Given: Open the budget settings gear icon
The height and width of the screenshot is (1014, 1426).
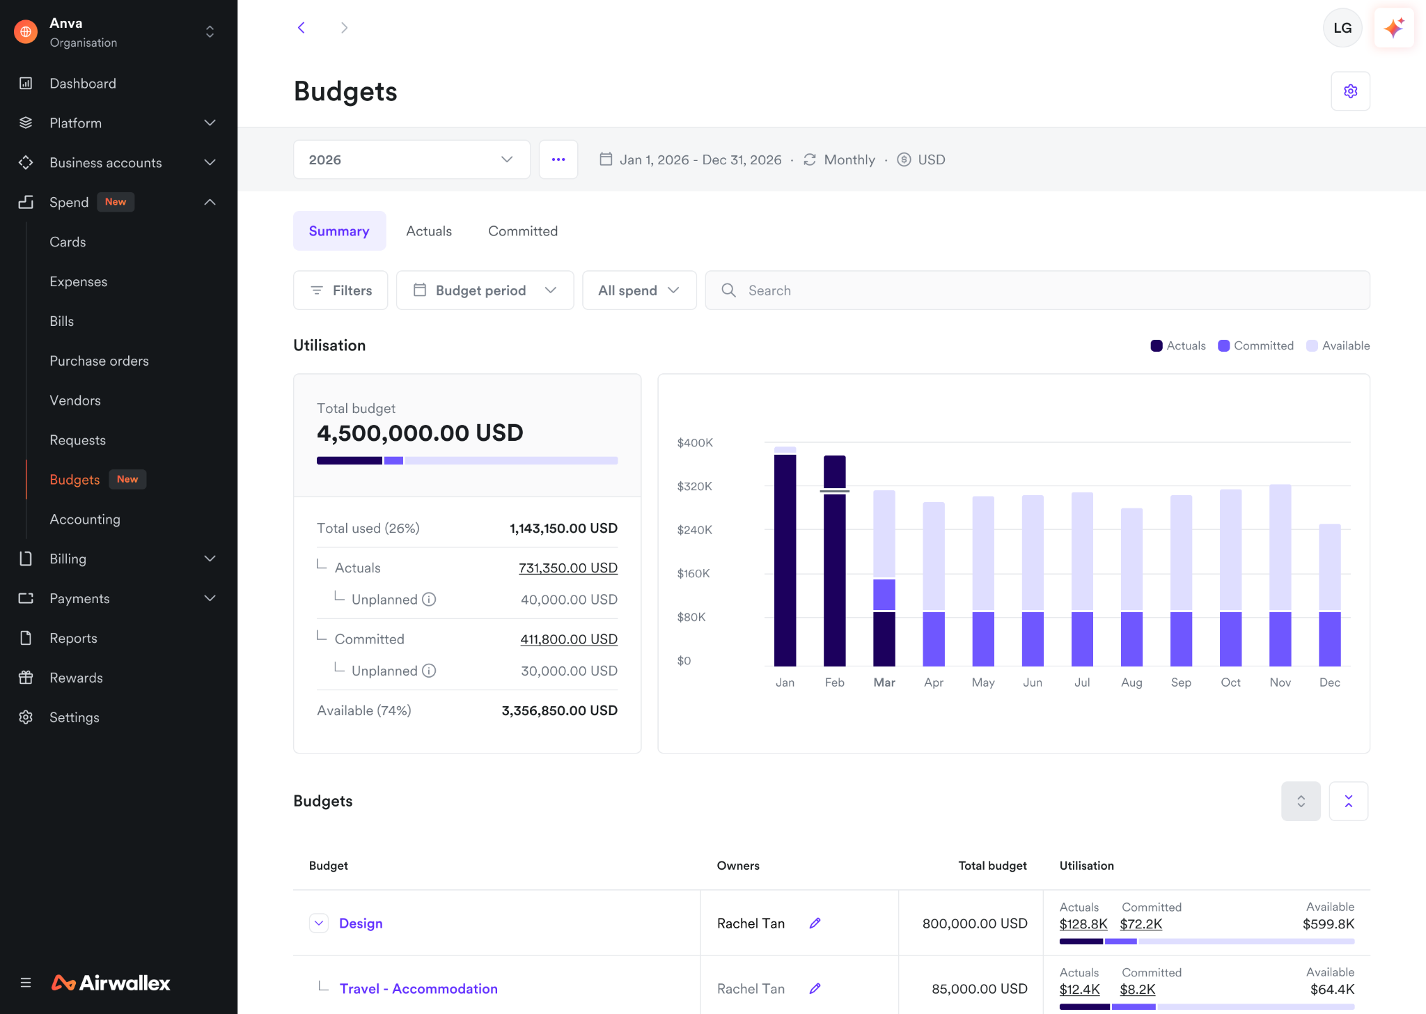Looking at the screenshot, I should [x=1350, y=91].
